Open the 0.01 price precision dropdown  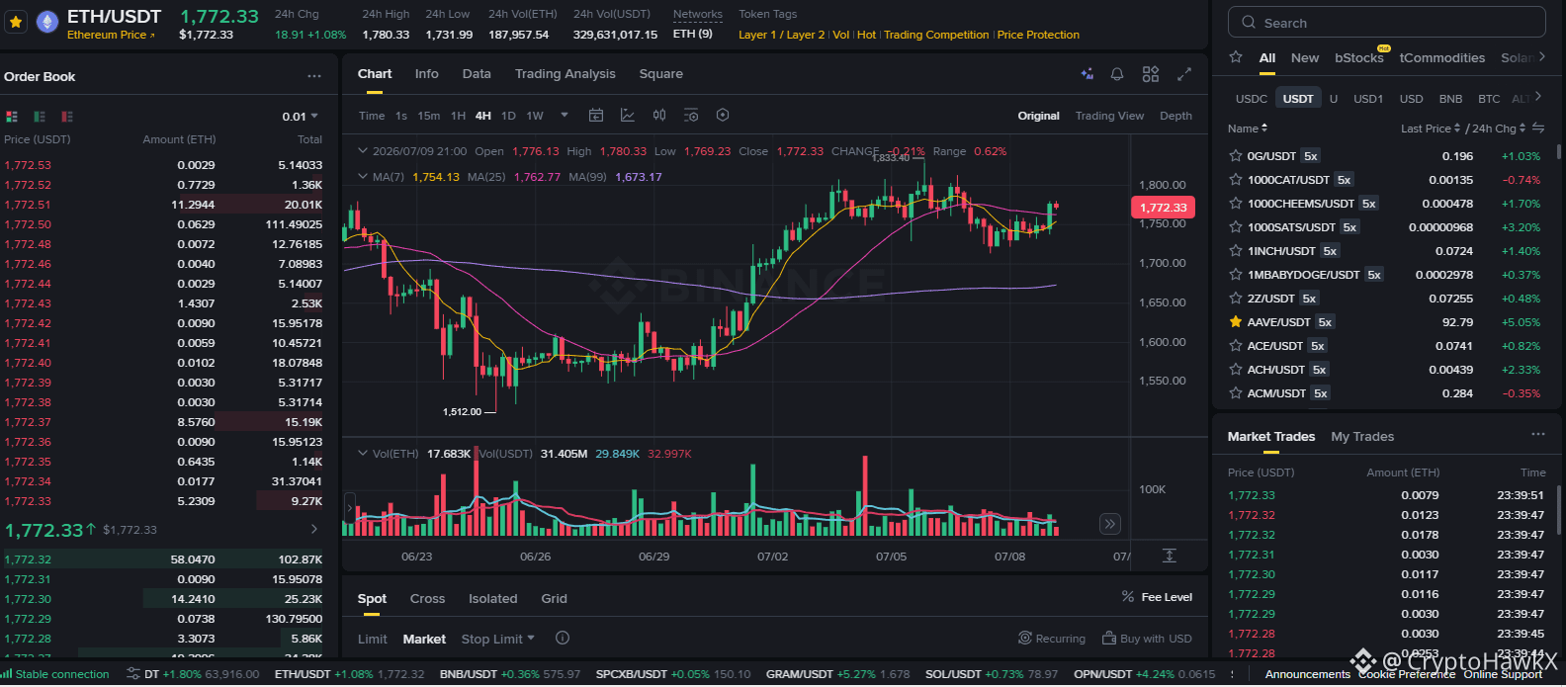pyautogui.click(x=301, y=117)
